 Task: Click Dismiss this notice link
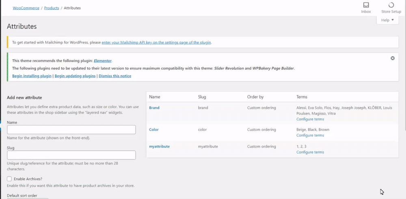point(115,76)
